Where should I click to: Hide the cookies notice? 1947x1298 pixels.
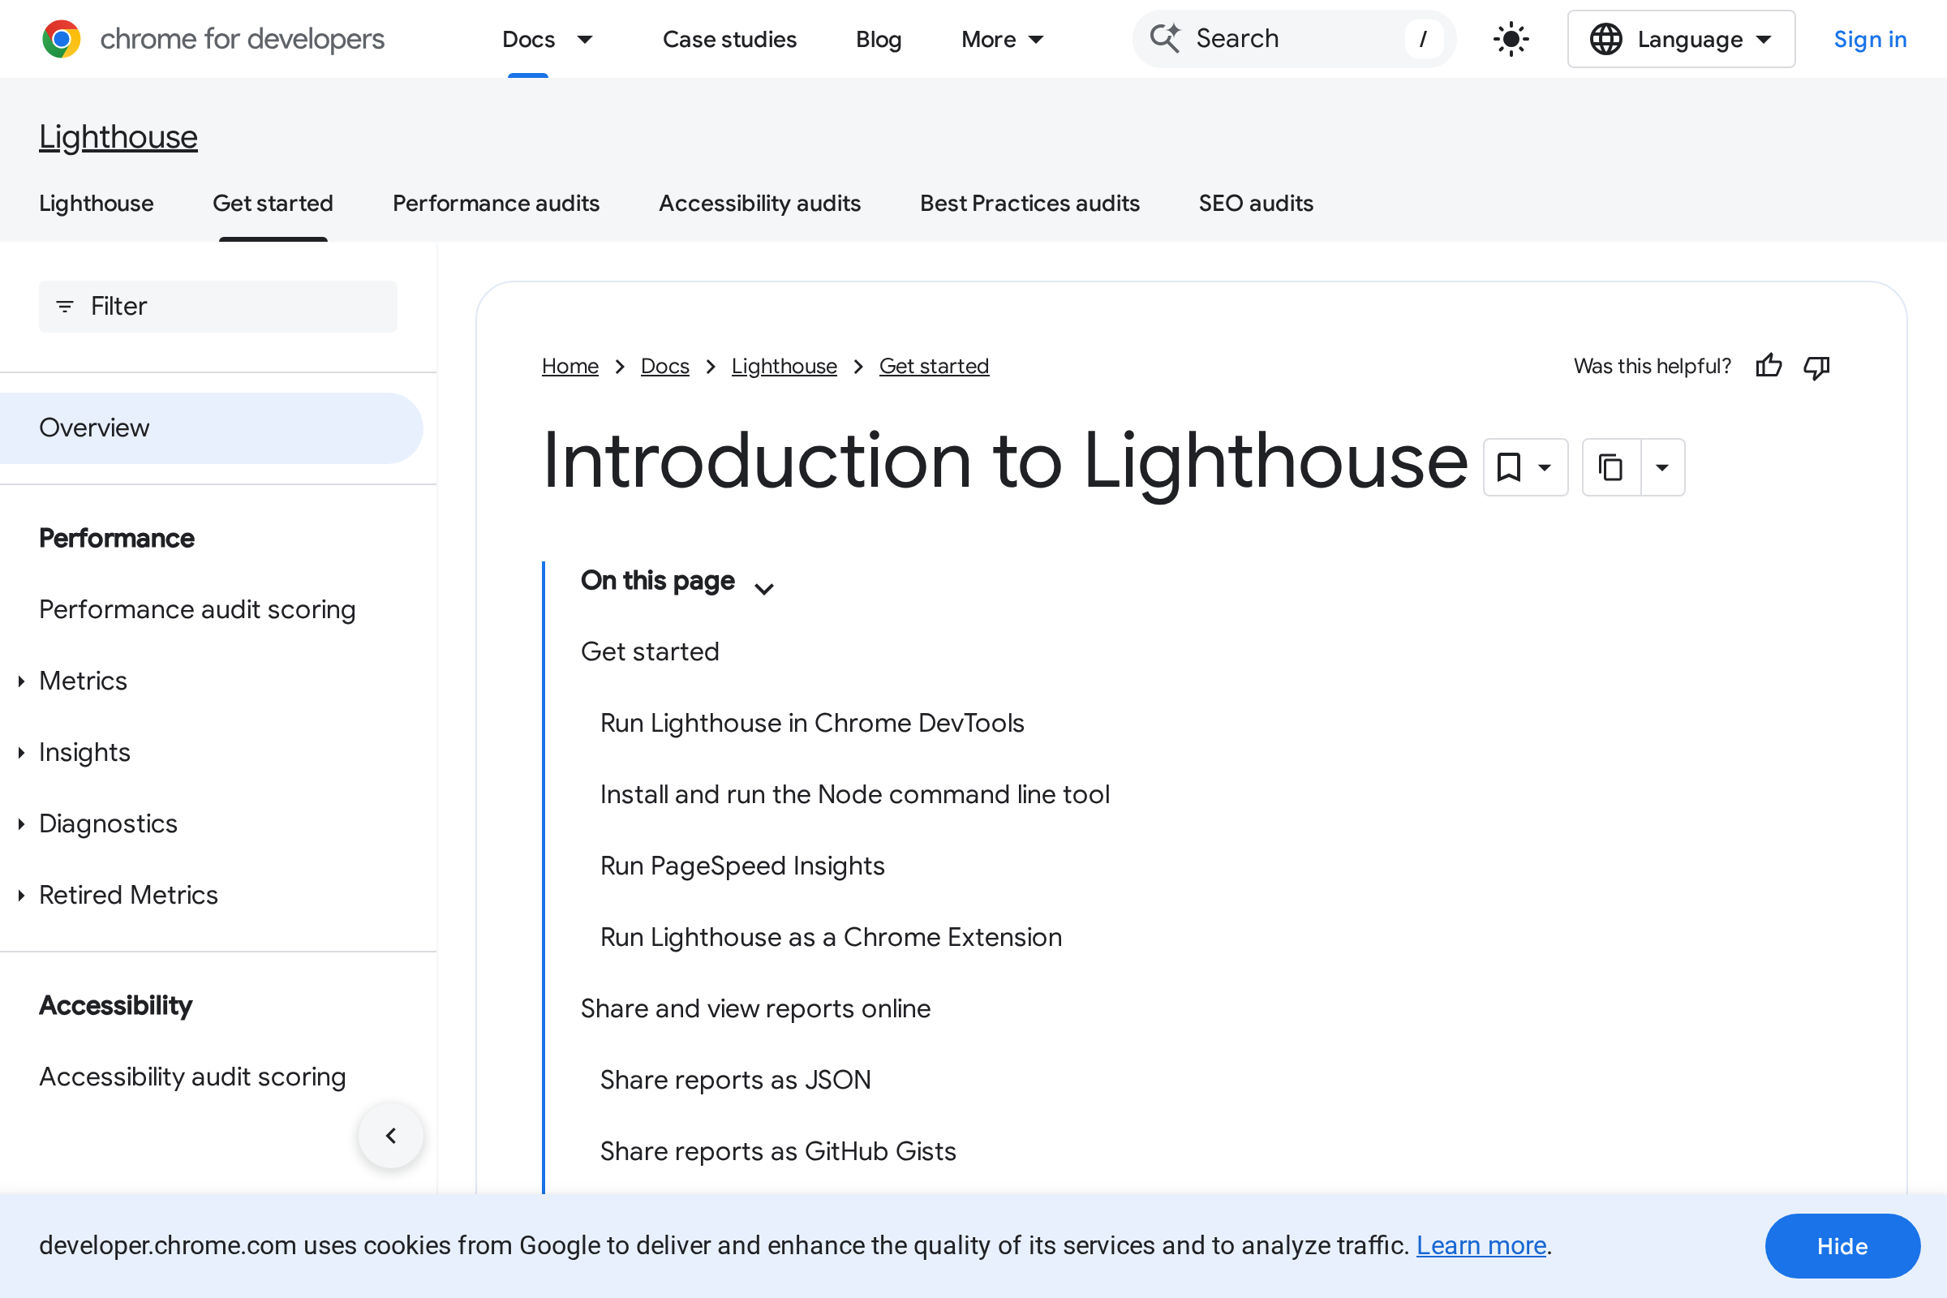[1842, 1246]
